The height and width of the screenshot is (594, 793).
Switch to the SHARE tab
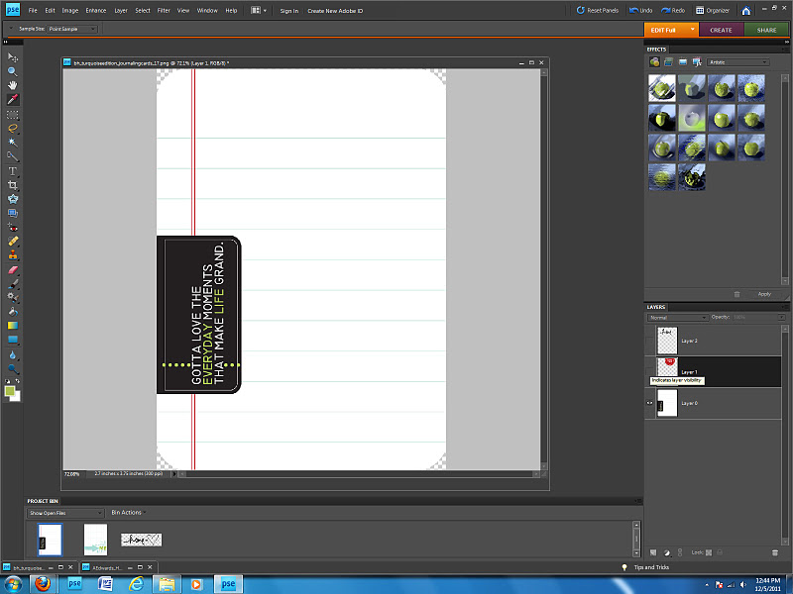[x=766, y=30]
